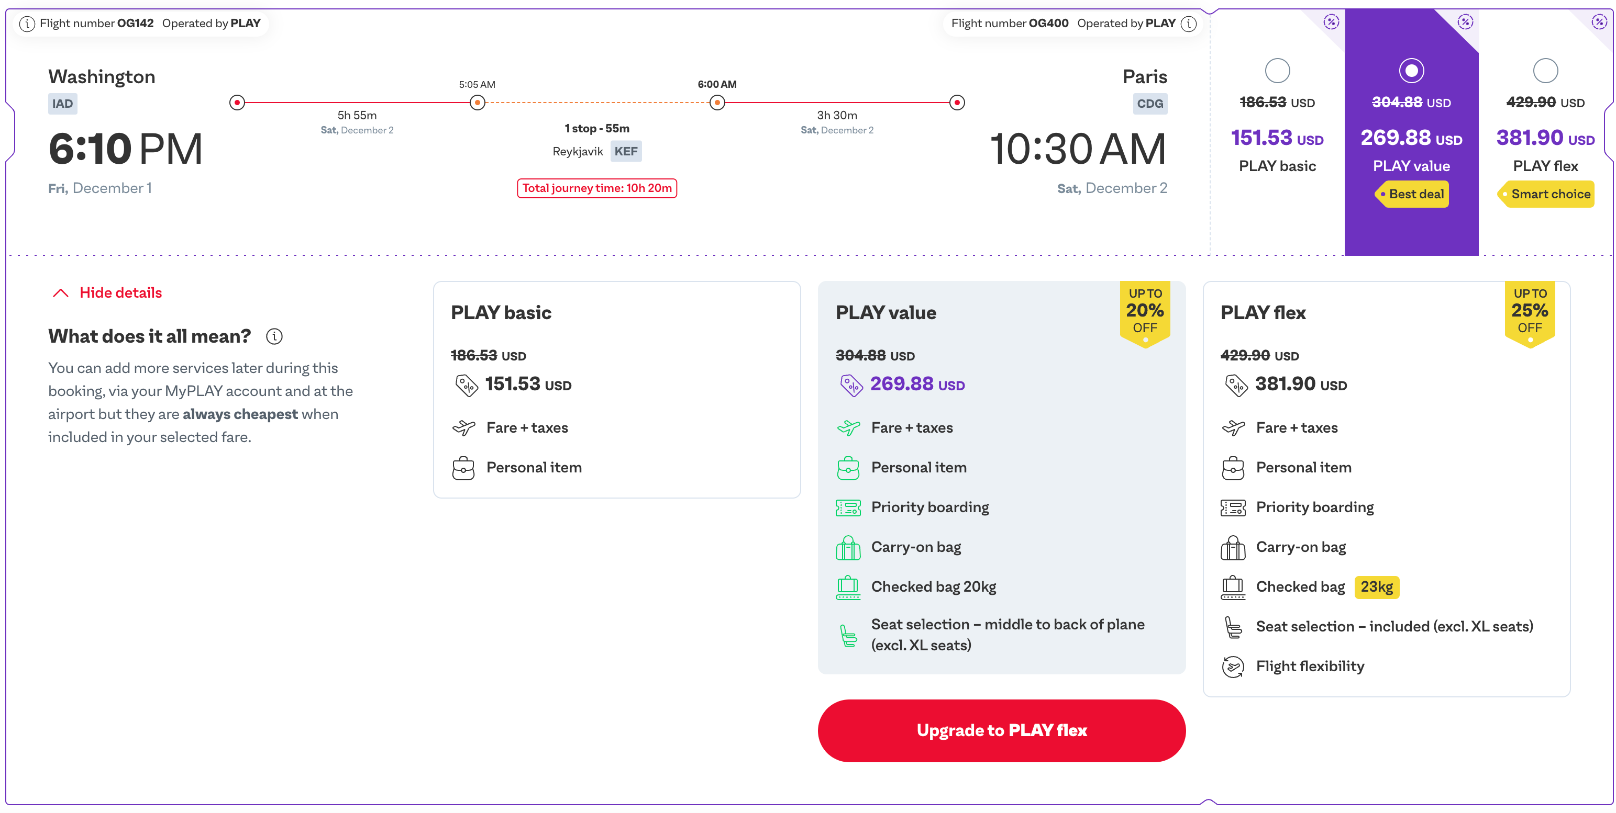Click the Hide details link text
The height and width of the screenshot is (813, 1616).
[x=120, y=293]
